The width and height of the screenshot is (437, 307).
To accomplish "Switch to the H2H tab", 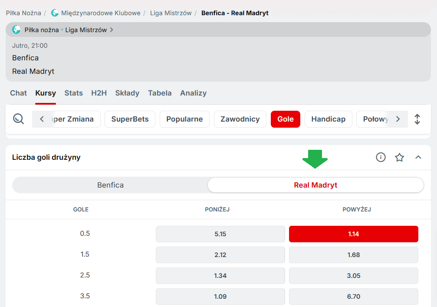I will (x=99, y=93).
